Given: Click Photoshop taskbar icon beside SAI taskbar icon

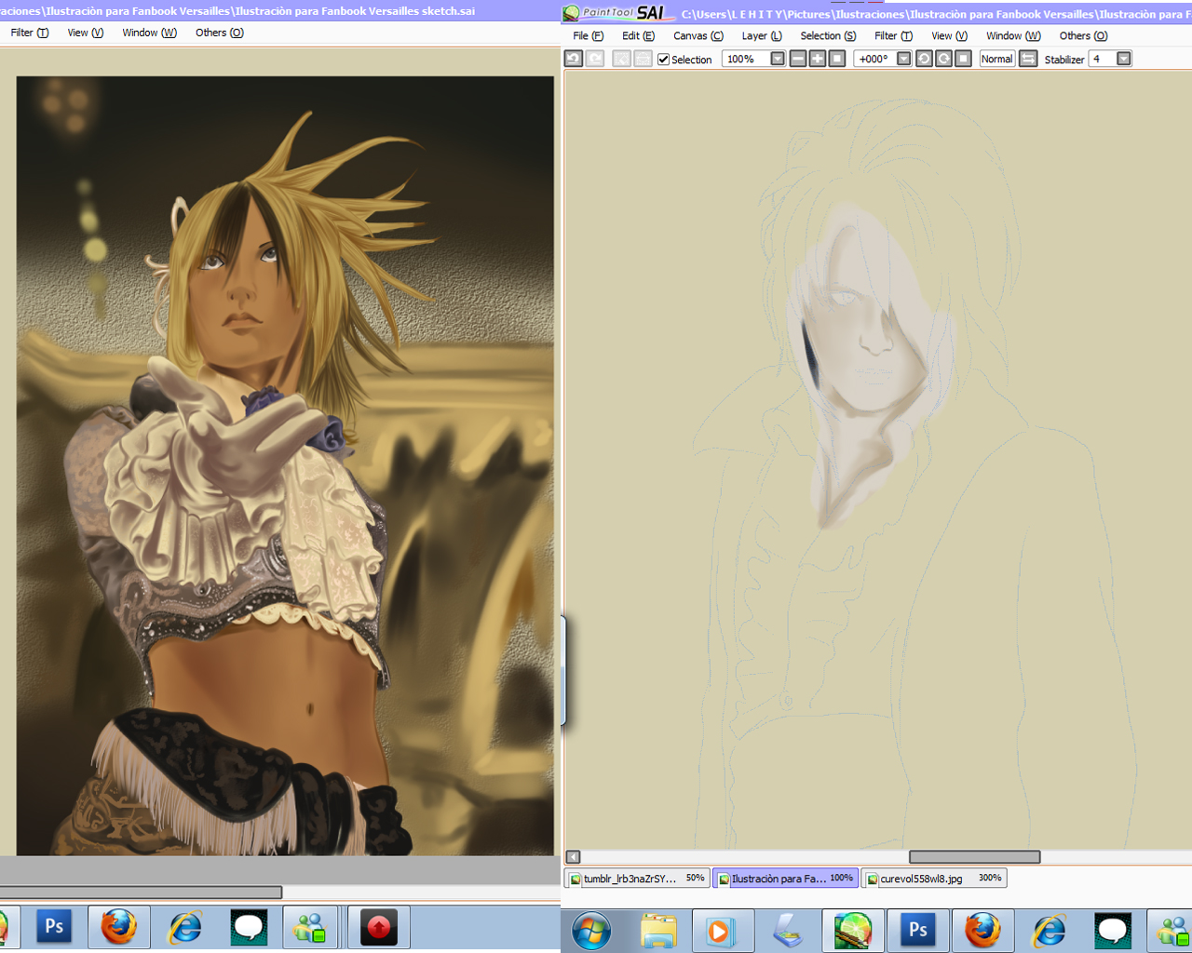Looking at the screenshot, I should point(917,931).
